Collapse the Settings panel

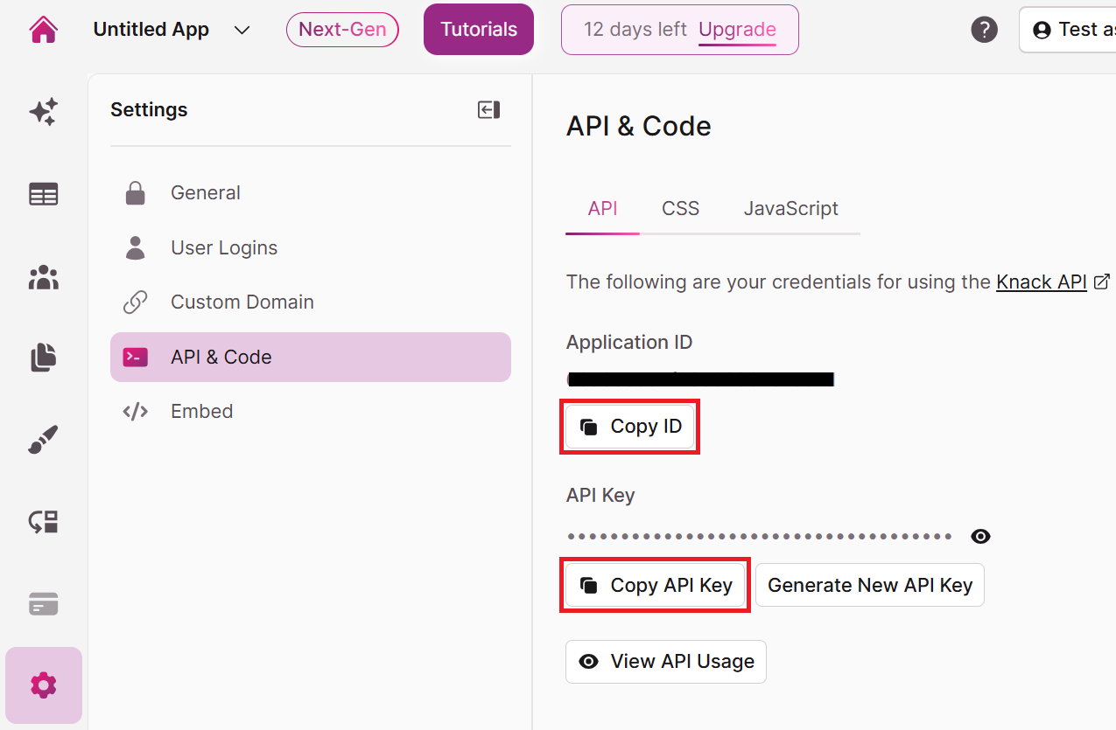point(488,109)
